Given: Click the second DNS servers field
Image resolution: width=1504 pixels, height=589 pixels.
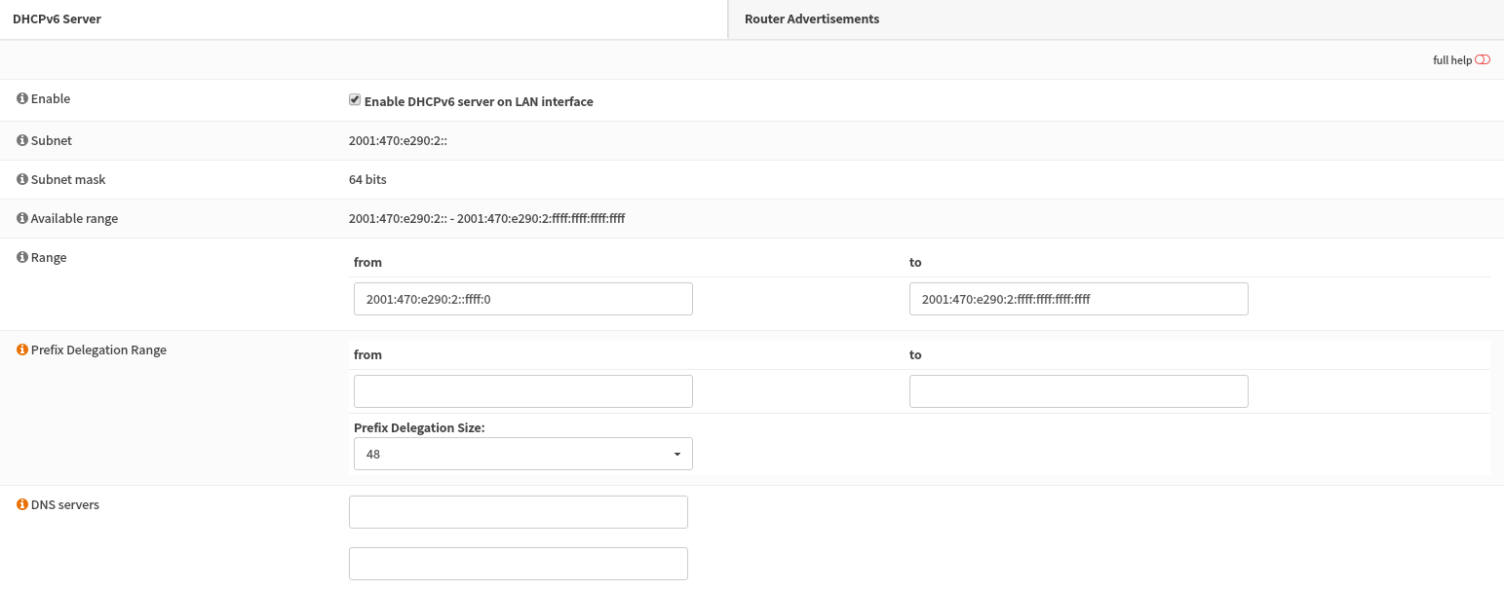Looking at the screenshot, I should (x=518, y=564).
